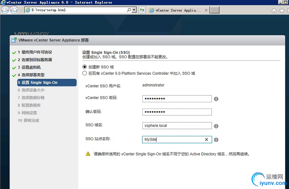
Task: Click green checkmark beside 最终用户许可协议
Action: click(x=14, y=53)
